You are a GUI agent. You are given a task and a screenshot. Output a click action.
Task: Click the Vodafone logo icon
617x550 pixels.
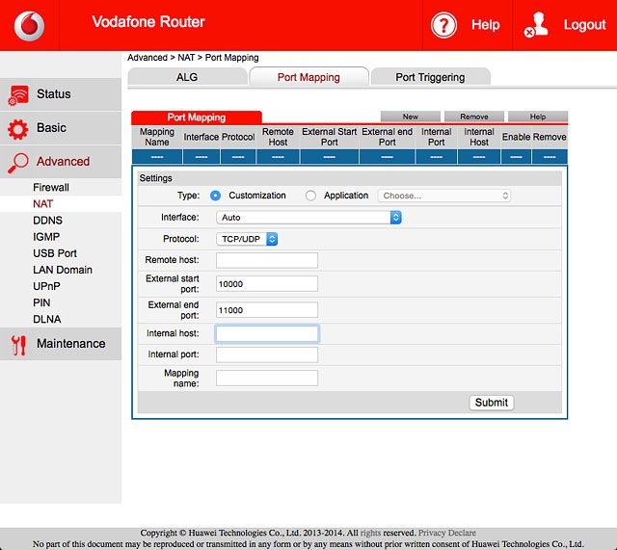coord(30,26)
